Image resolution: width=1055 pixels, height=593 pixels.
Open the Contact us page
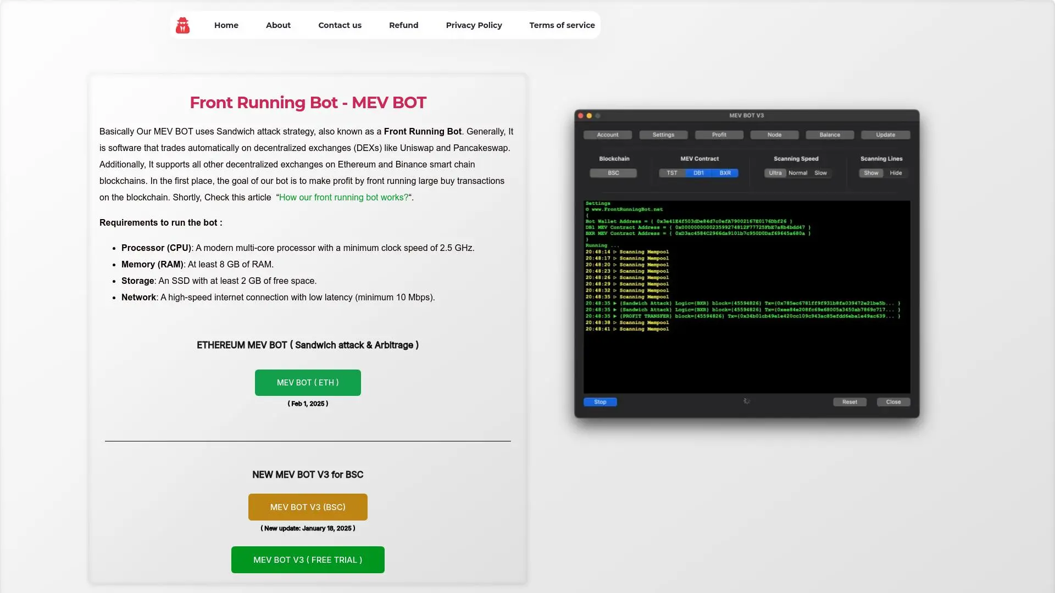340,25
